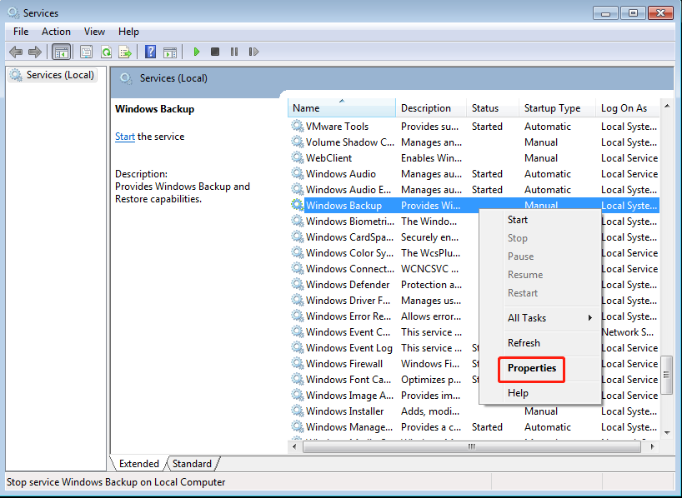The width and height of the screenshot is (682, 498).
Task: Click the vertical scrollbar down arrow
Action: coord(667,432)
